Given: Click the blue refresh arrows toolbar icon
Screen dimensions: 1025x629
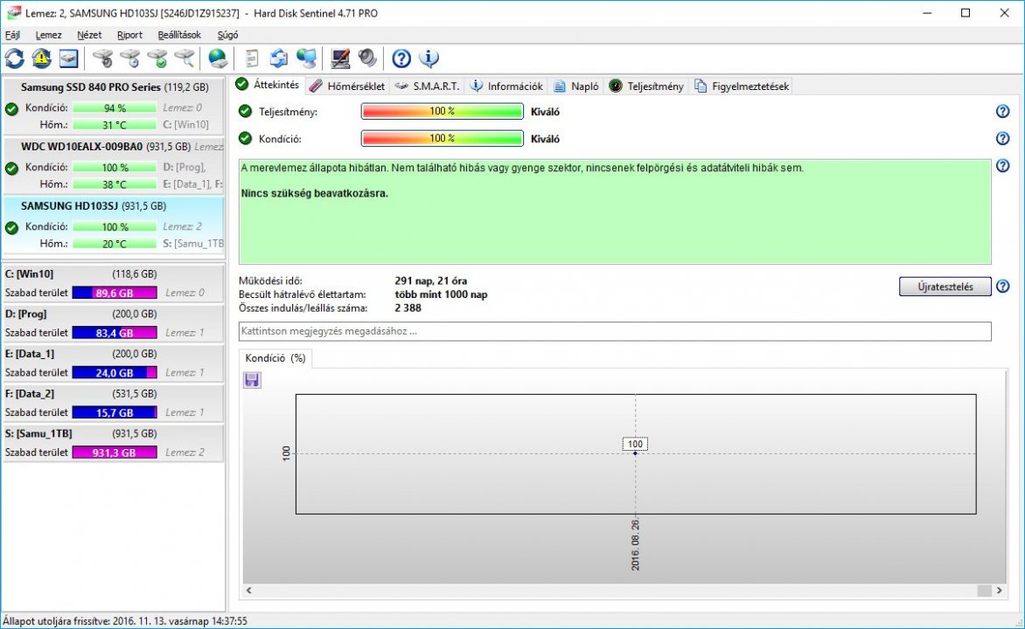Looking at the screenshot, I should 14,59.
